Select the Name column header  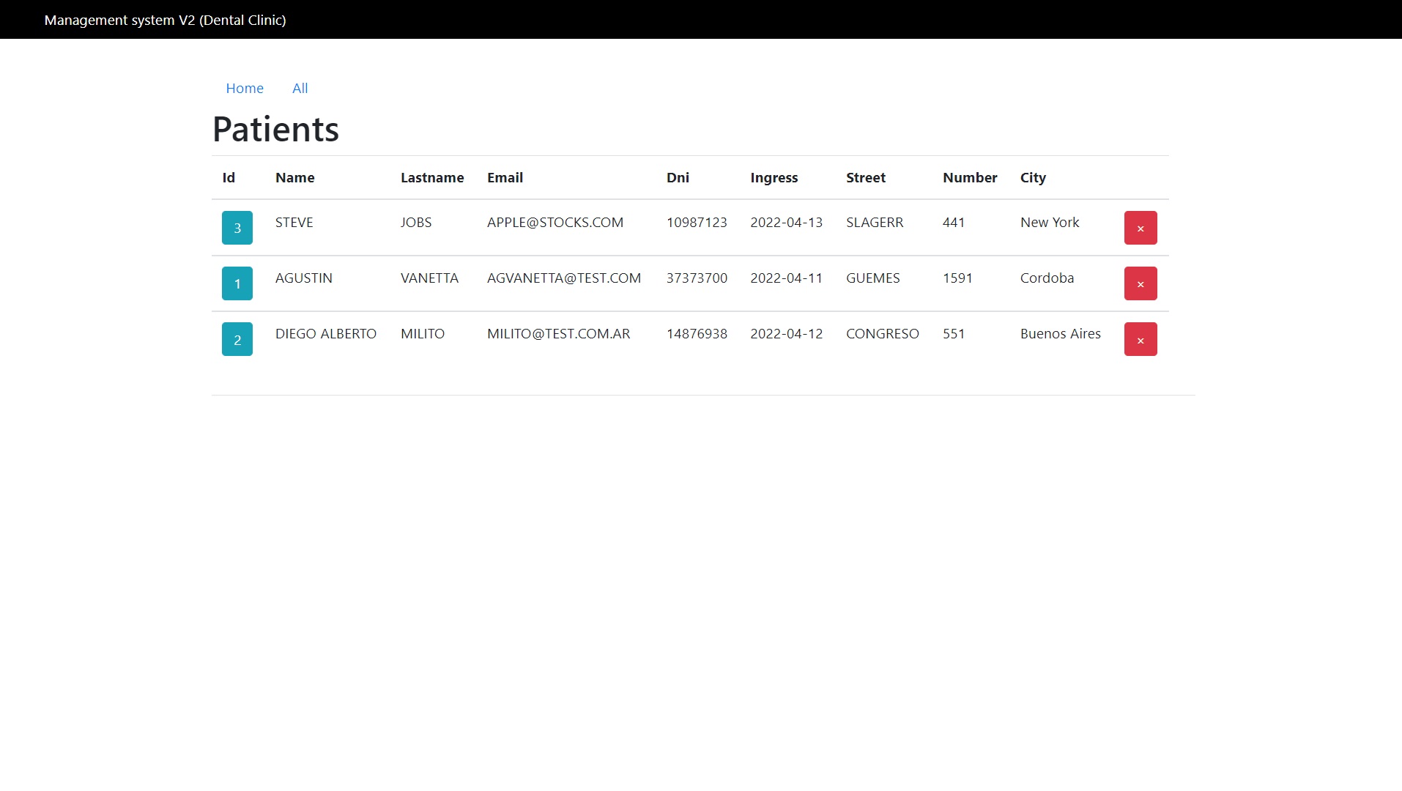point(294,177)
